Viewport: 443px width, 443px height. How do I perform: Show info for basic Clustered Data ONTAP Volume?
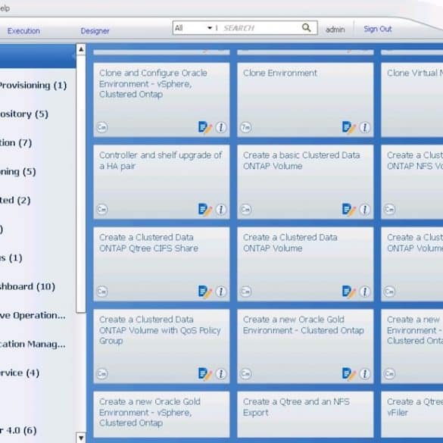tap(365, 209)
